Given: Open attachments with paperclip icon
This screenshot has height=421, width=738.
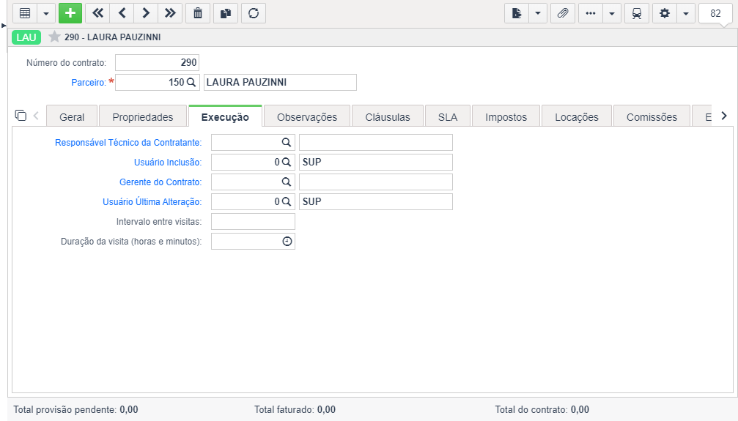Looking at the screenshot, I should pyautogui.click(x=562, y=13).
